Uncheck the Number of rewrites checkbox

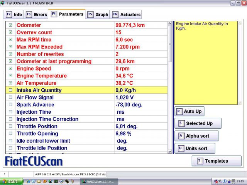coord(10,54)
